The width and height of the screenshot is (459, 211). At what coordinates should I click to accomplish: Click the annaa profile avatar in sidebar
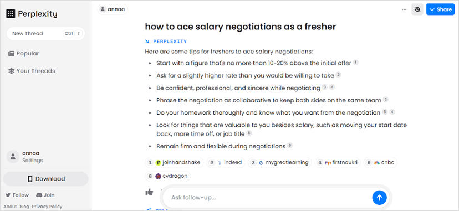pyautogui.click(x=13, y=157)
